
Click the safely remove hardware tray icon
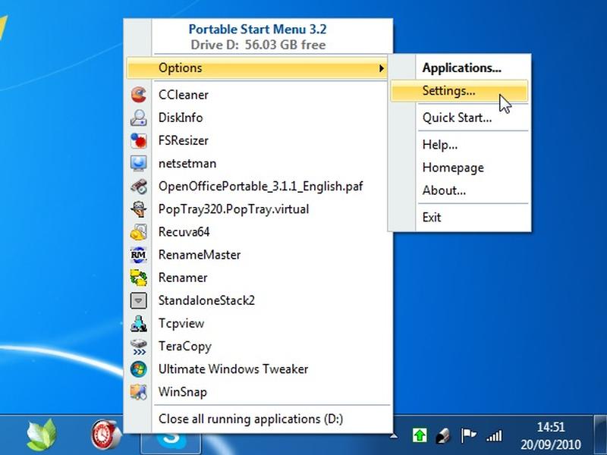point(443,436)
